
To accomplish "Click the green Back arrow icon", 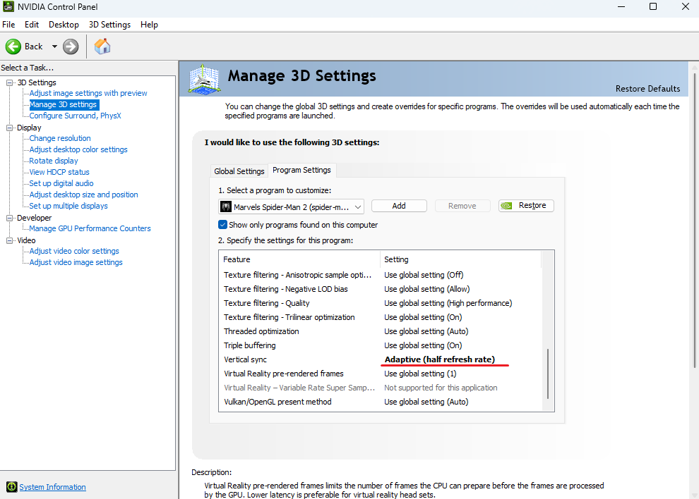I will (13, 47).
